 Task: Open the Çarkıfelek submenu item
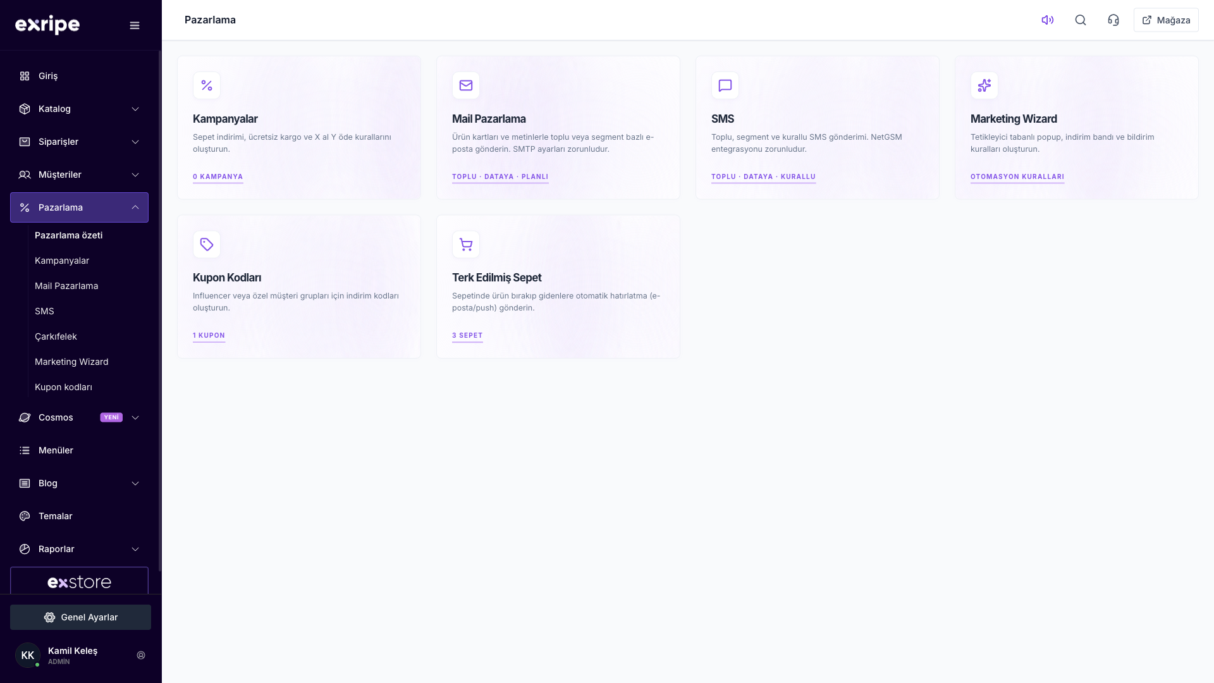click(x=56, y=336)
